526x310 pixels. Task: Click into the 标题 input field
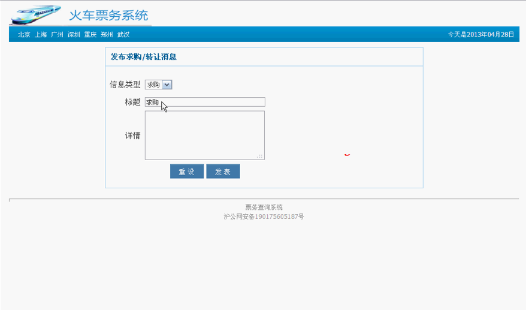coord(205,102)
